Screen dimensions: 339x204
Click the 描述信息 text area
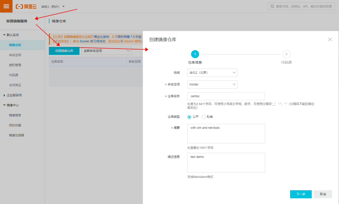pyautogui.click(x=226, y=163)
